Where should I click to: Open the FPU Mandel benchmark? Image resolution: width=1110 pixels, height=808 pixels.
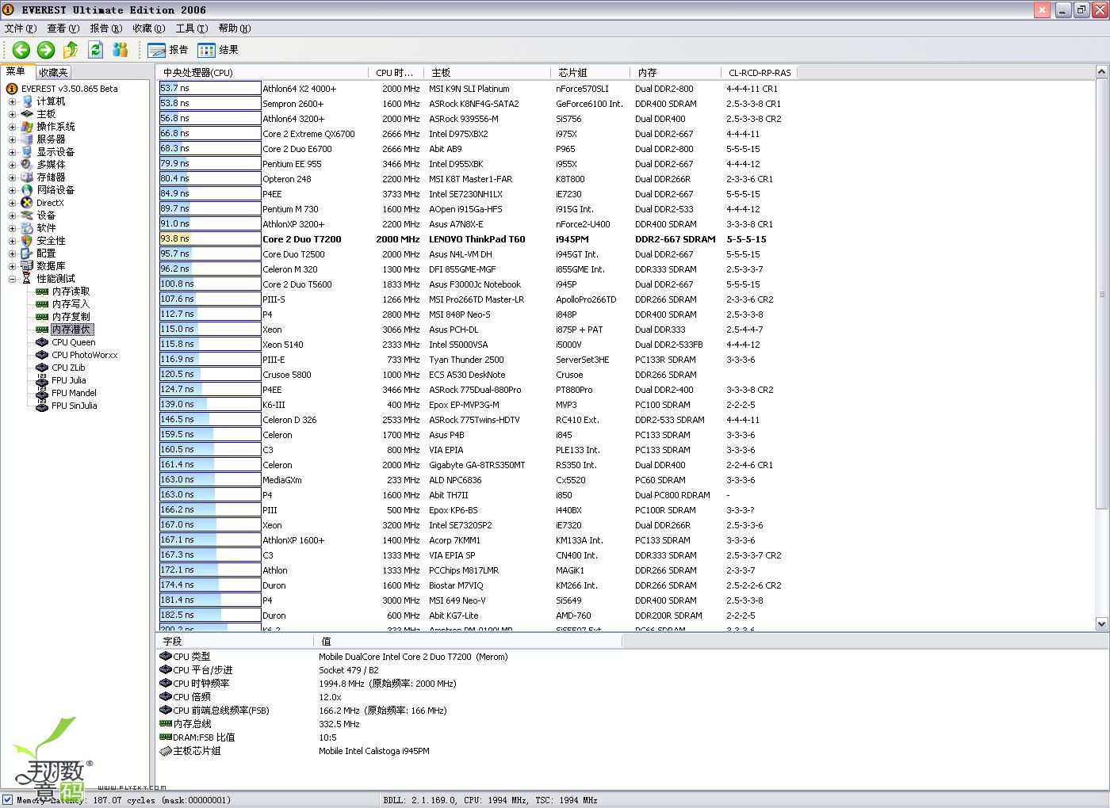74,393
